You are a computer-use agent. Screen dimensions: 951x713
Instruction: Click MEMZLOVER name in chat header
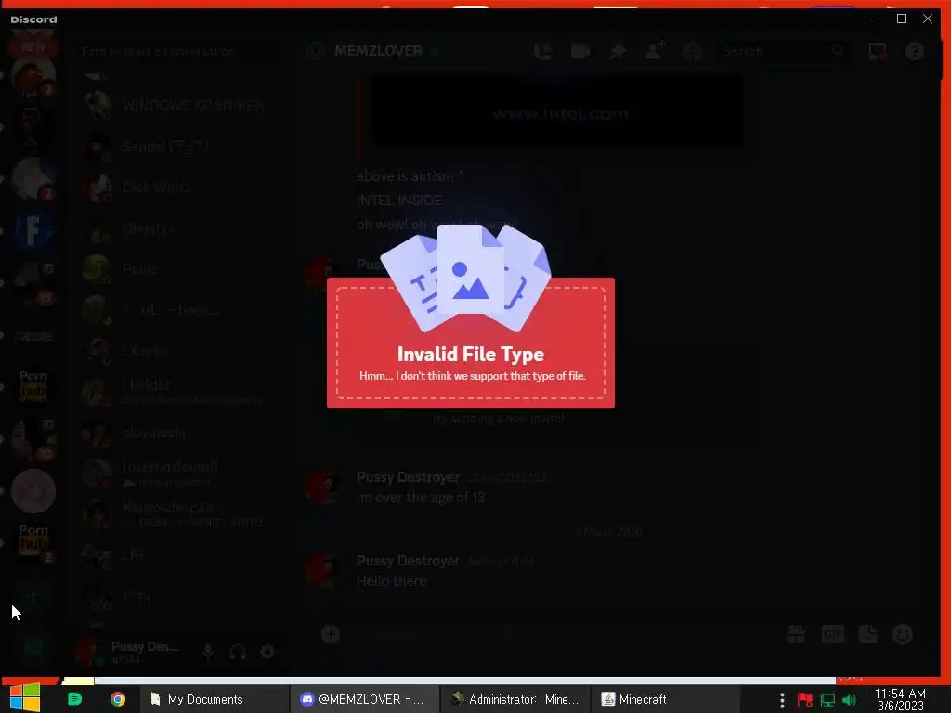[378, 51]
